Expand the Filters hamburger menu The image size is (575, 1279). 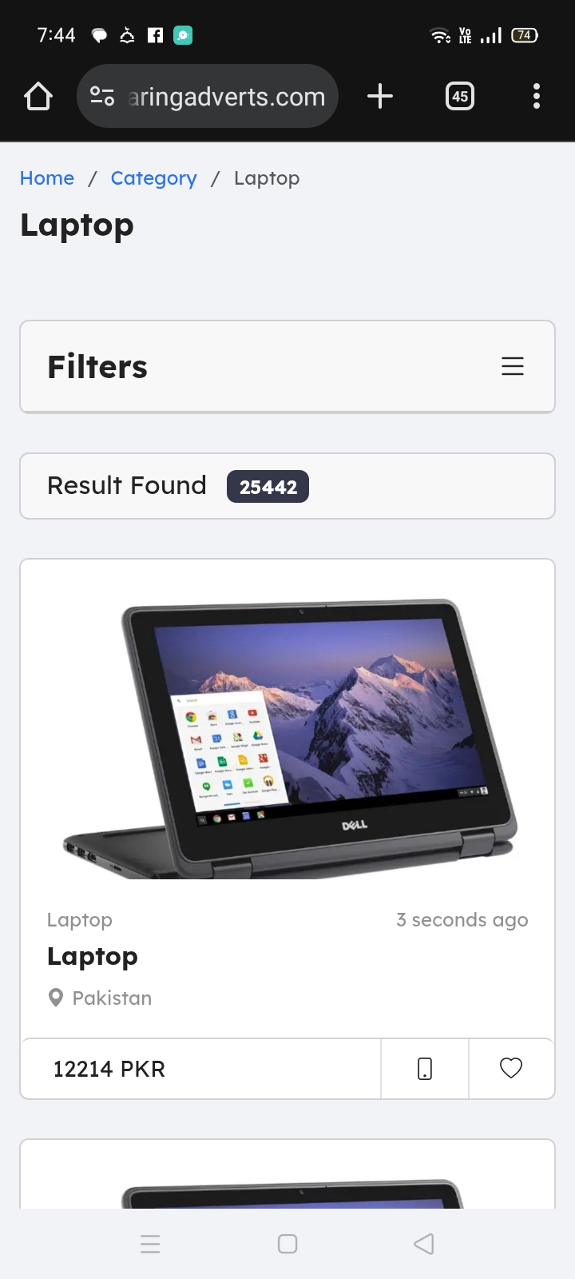pos(513,366)
